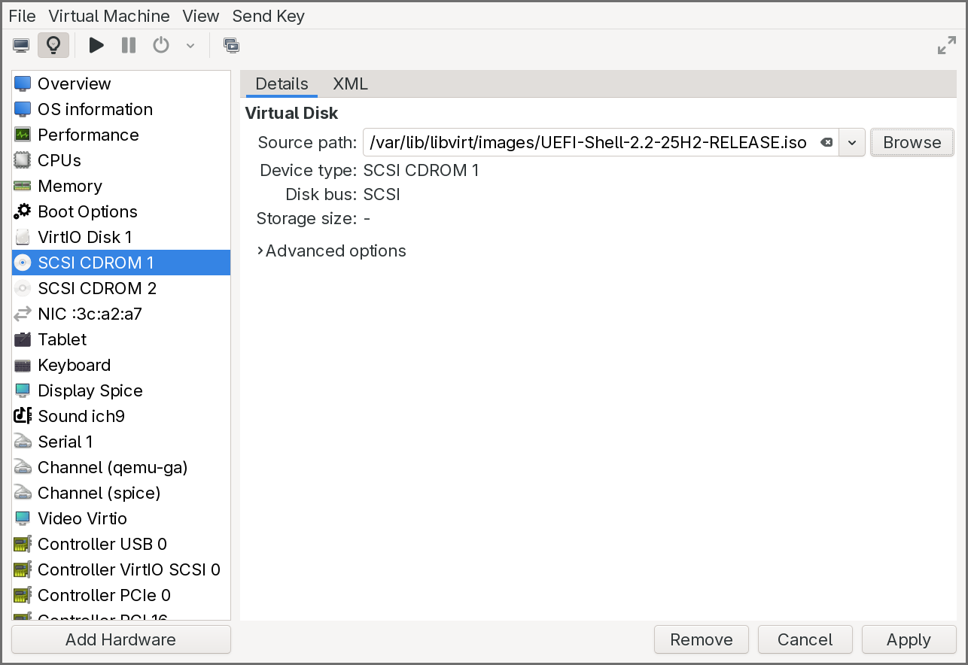Screen dimensions: 968x665
Task: Open the Virtual Machine menu
Action: pos(108,16)
